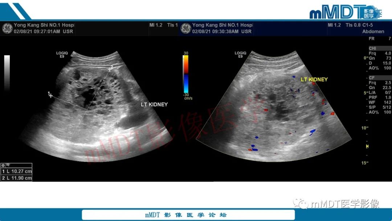
Task: Click the 'WF 142' wall filter parameter
Action: (380, 102)
